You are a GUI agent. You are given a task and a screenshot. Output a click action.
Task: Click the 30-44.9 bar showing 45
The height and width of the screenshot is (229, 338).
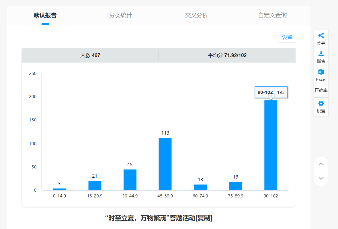pyautogui.click(x=130, y=180)
